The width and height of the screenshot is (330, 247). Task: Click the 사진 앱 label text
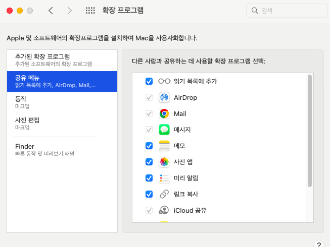point(183,162)
